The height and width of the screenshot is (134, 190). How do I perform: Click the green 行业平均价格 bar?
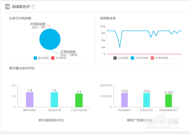[79, 100]
